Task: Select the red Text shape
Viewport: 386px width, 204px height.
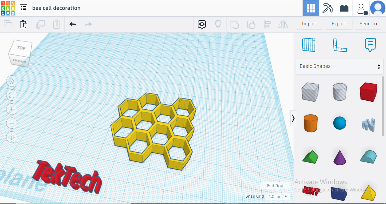Action: point(310,191)
